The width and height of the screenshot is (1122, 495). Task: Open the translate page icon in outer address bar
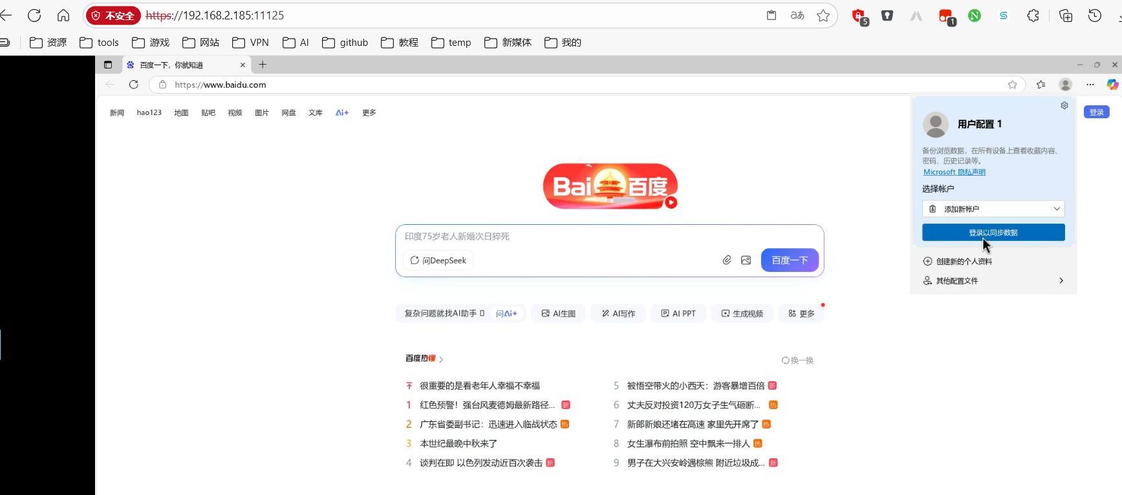point(797,16)
